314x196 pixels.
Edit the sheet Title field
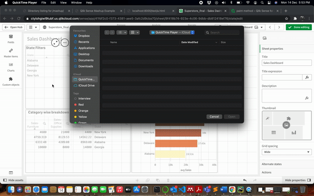coord(287,63)
